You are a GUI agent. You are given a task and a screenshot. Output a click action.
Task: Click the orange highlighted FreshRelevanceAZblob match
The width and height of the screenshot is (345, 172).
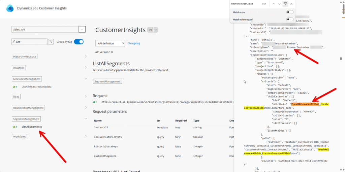(x=305, y=104)
